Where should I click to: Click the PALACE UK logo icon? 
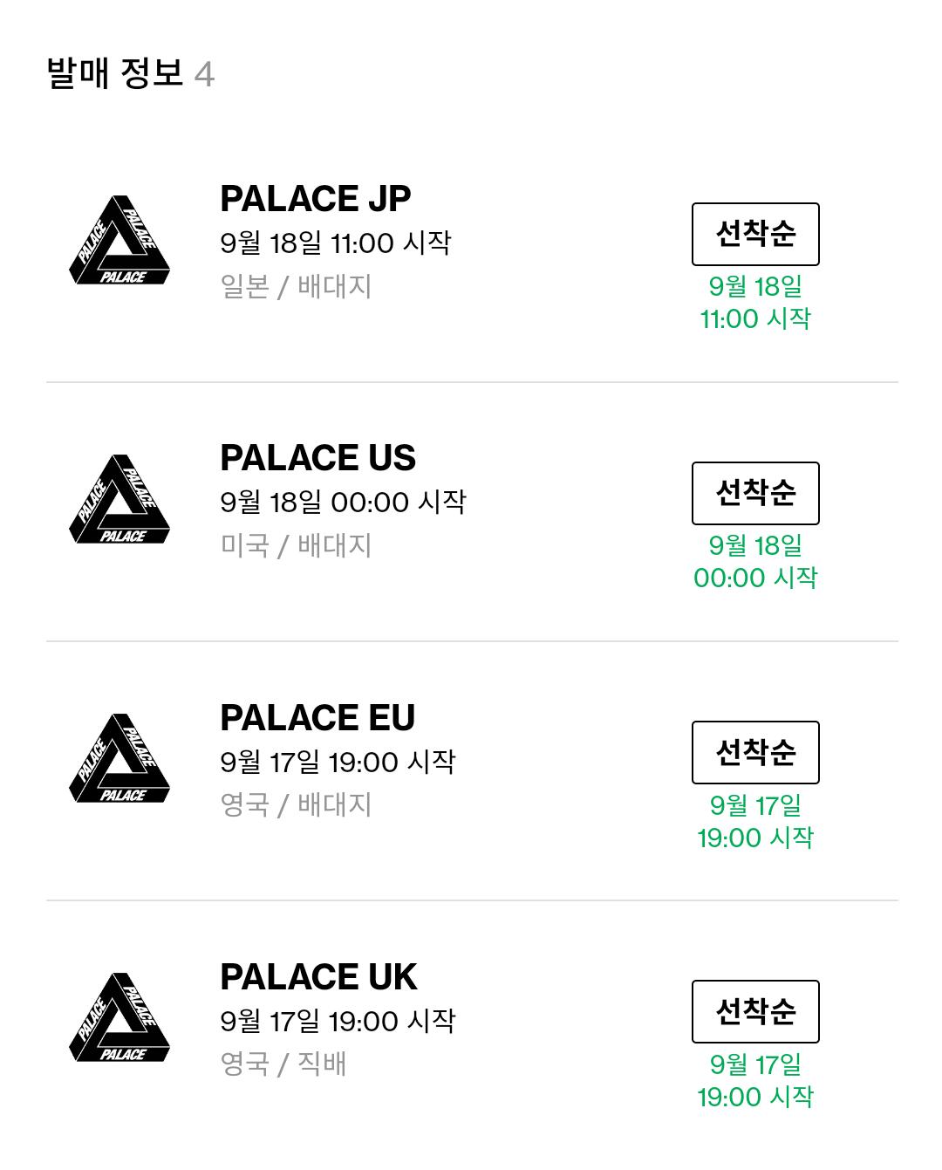click(119, 1017)
